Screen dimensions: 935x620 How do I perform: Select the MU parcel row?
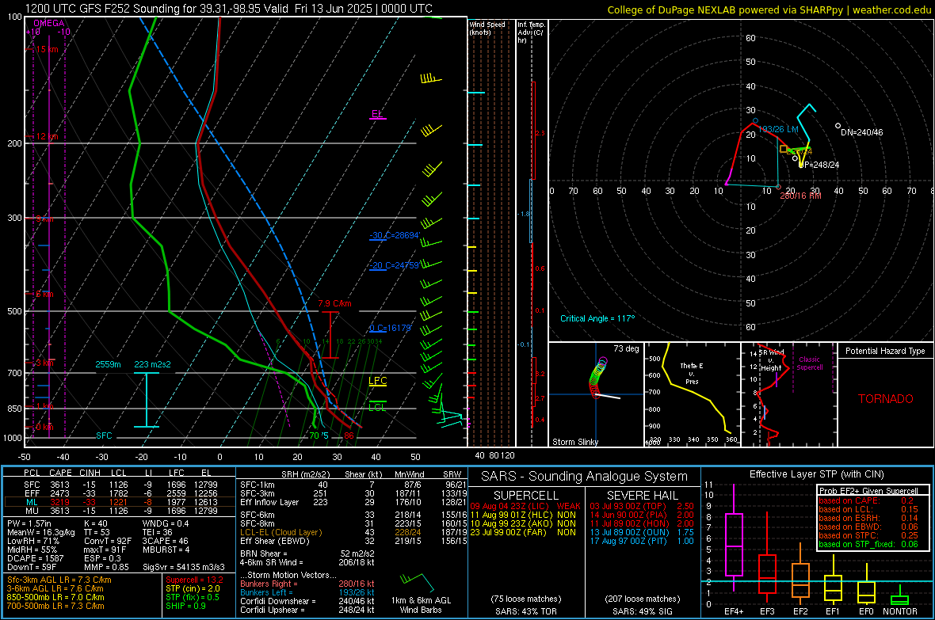(120, 511)
